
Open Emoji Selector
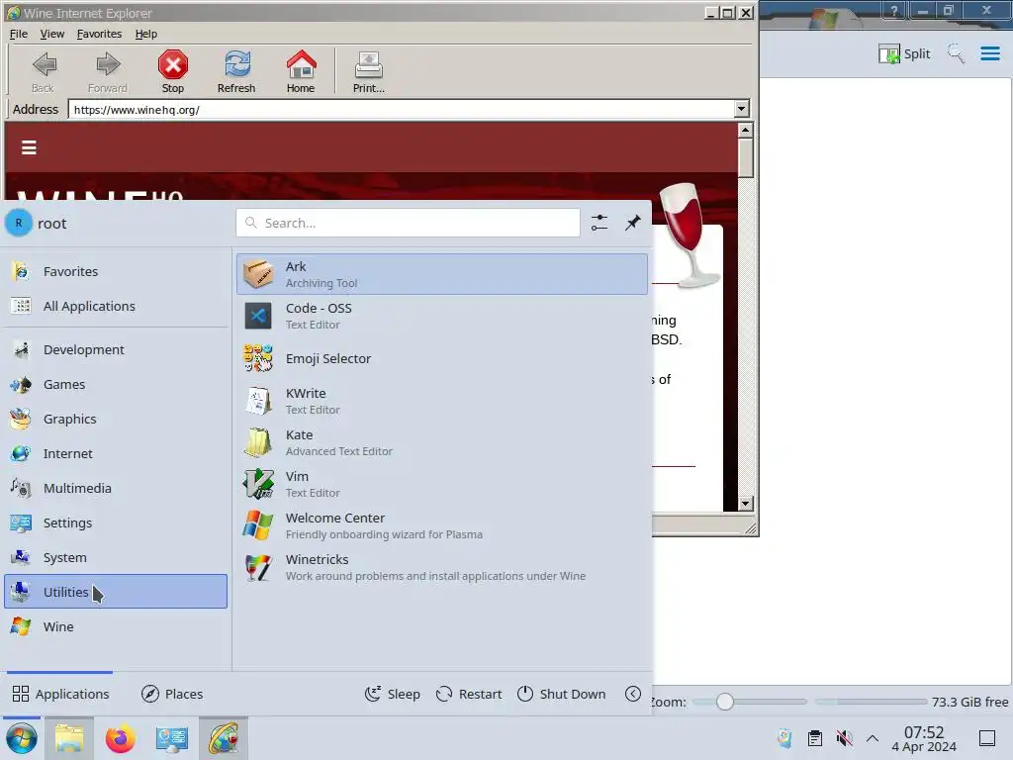click(x=442, y=358)
